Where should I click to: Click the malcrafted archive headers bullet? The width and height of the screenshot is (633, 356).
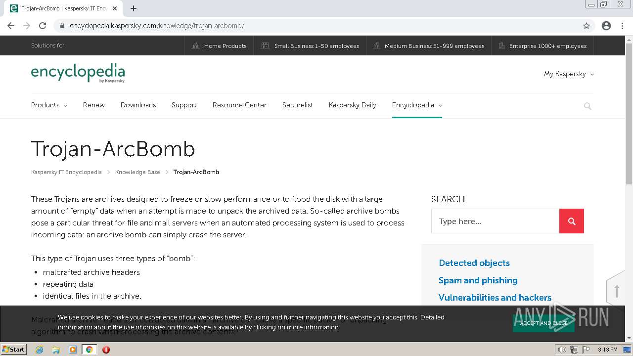(x=91, y=272)
